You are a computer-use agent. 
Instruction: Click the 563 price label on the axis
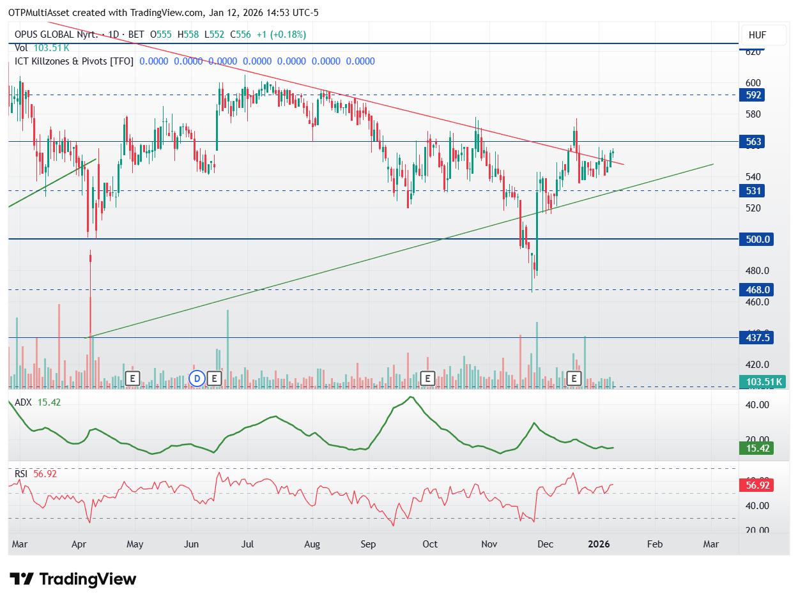[x=754, y=141]
